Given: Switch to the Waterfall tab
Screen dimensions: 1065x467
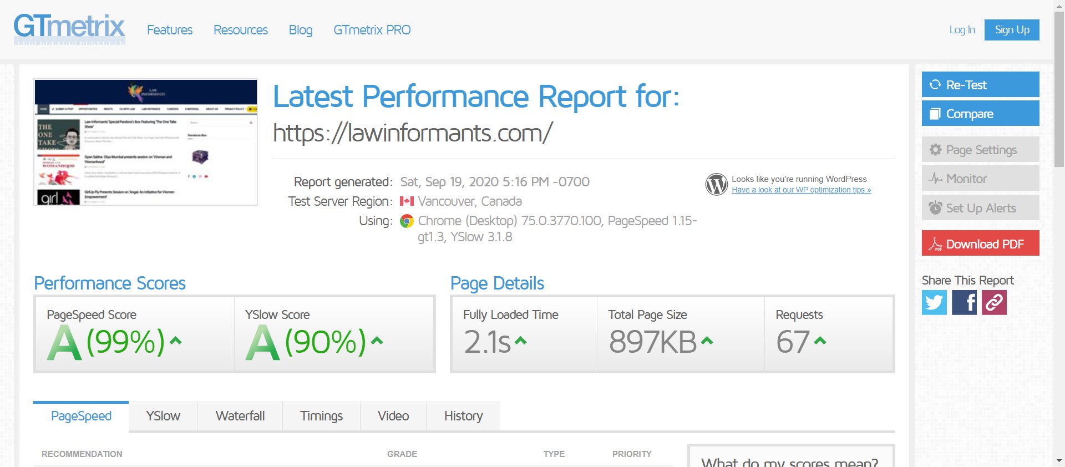Looking at the screenshot, I should point(240,416).
